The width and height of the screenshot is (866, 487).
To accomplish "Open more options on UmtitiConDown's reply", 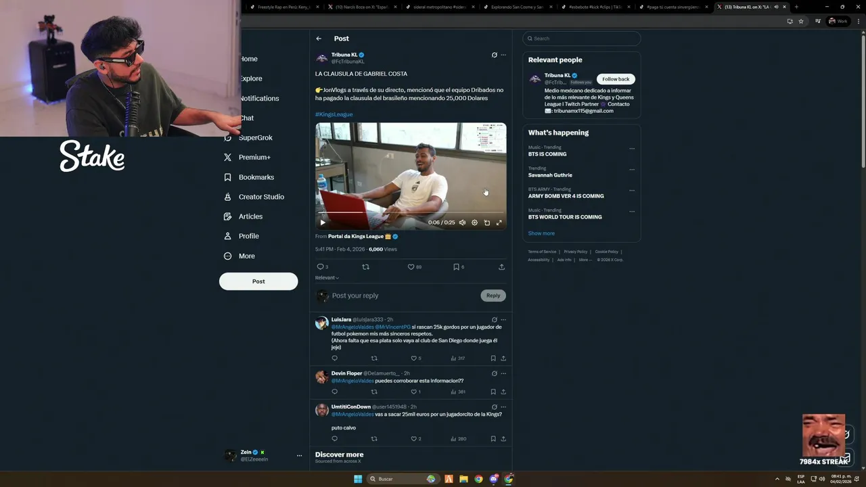I will coord(503,407).
